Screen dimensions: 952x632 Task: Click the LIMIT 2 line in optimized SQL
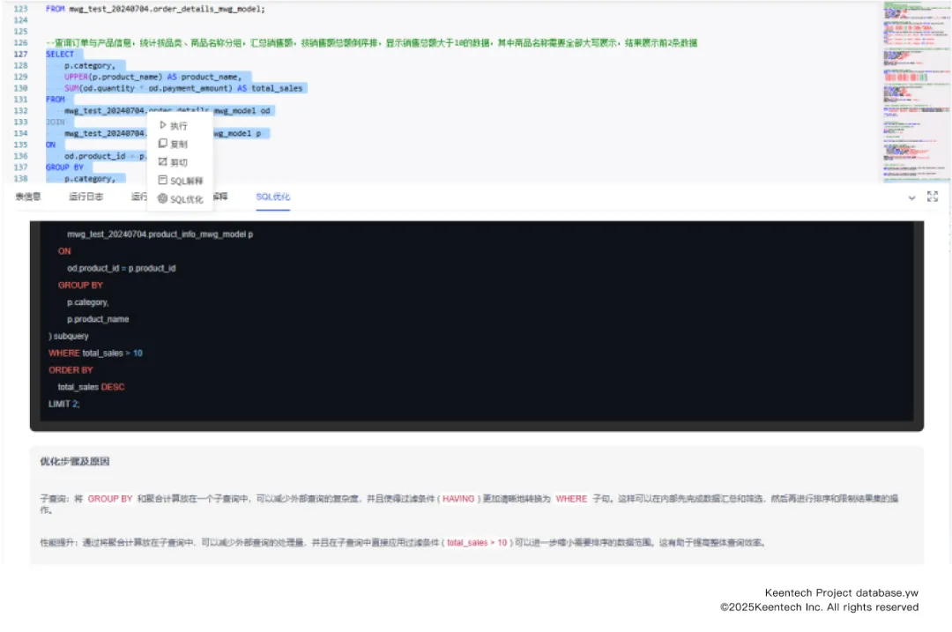tap(63, 404)
